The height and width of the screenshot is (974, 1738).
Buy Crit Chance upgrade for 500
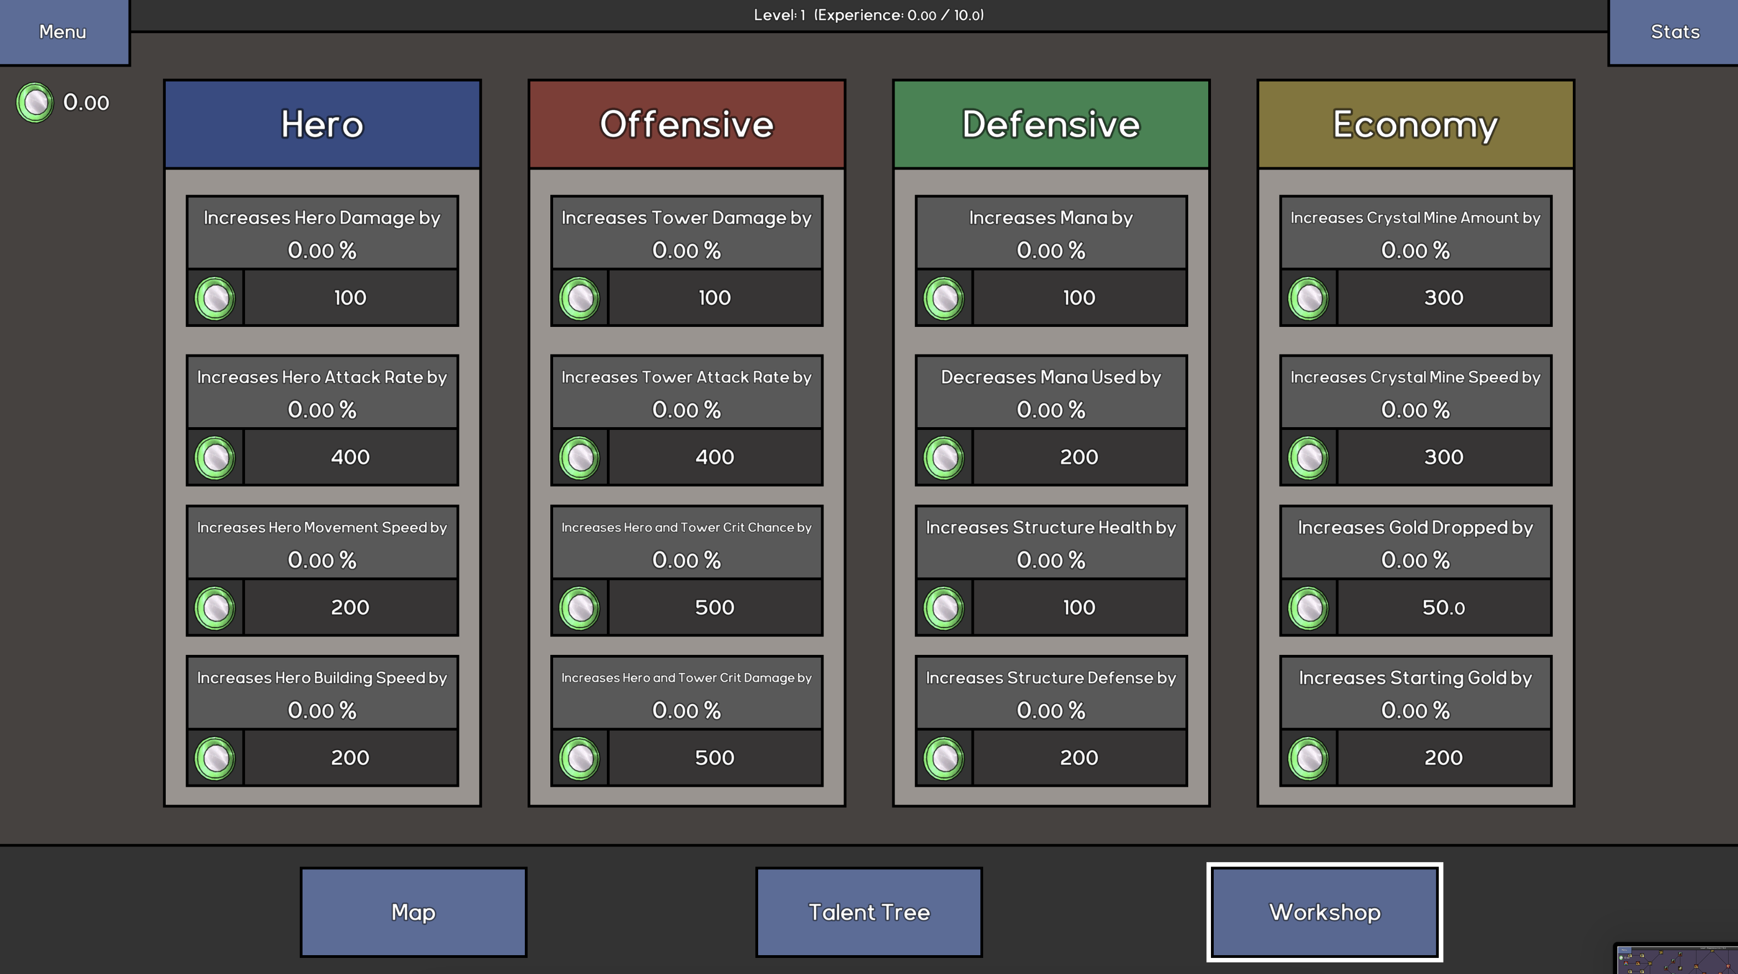click(714, 608)
